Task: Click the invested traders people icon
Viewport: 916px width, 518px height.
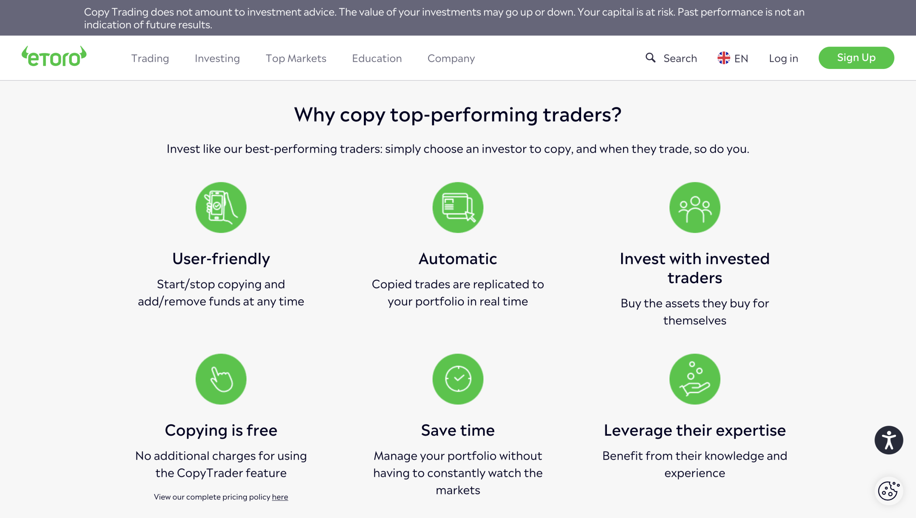Action: [x=695, y=207]
